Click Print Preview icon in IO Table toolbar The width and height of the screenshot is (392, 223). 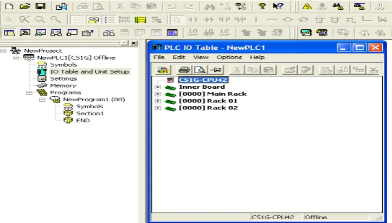(200, 70)
